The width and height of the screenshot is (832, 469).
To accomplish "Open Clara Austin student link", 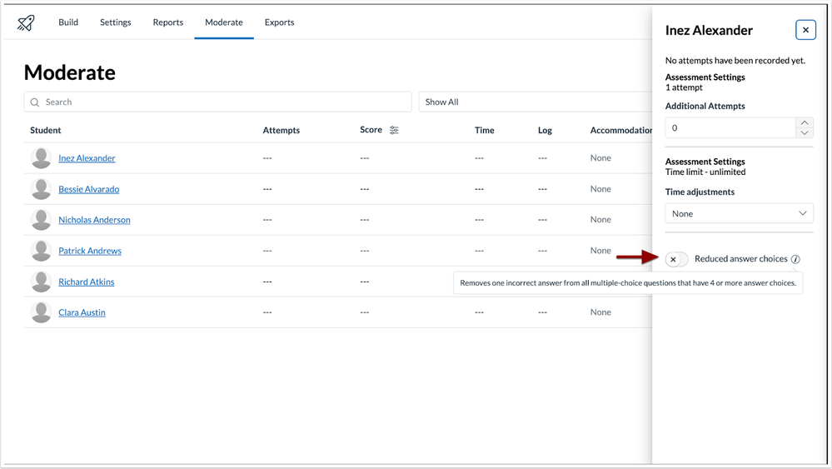I will (82, 312).
